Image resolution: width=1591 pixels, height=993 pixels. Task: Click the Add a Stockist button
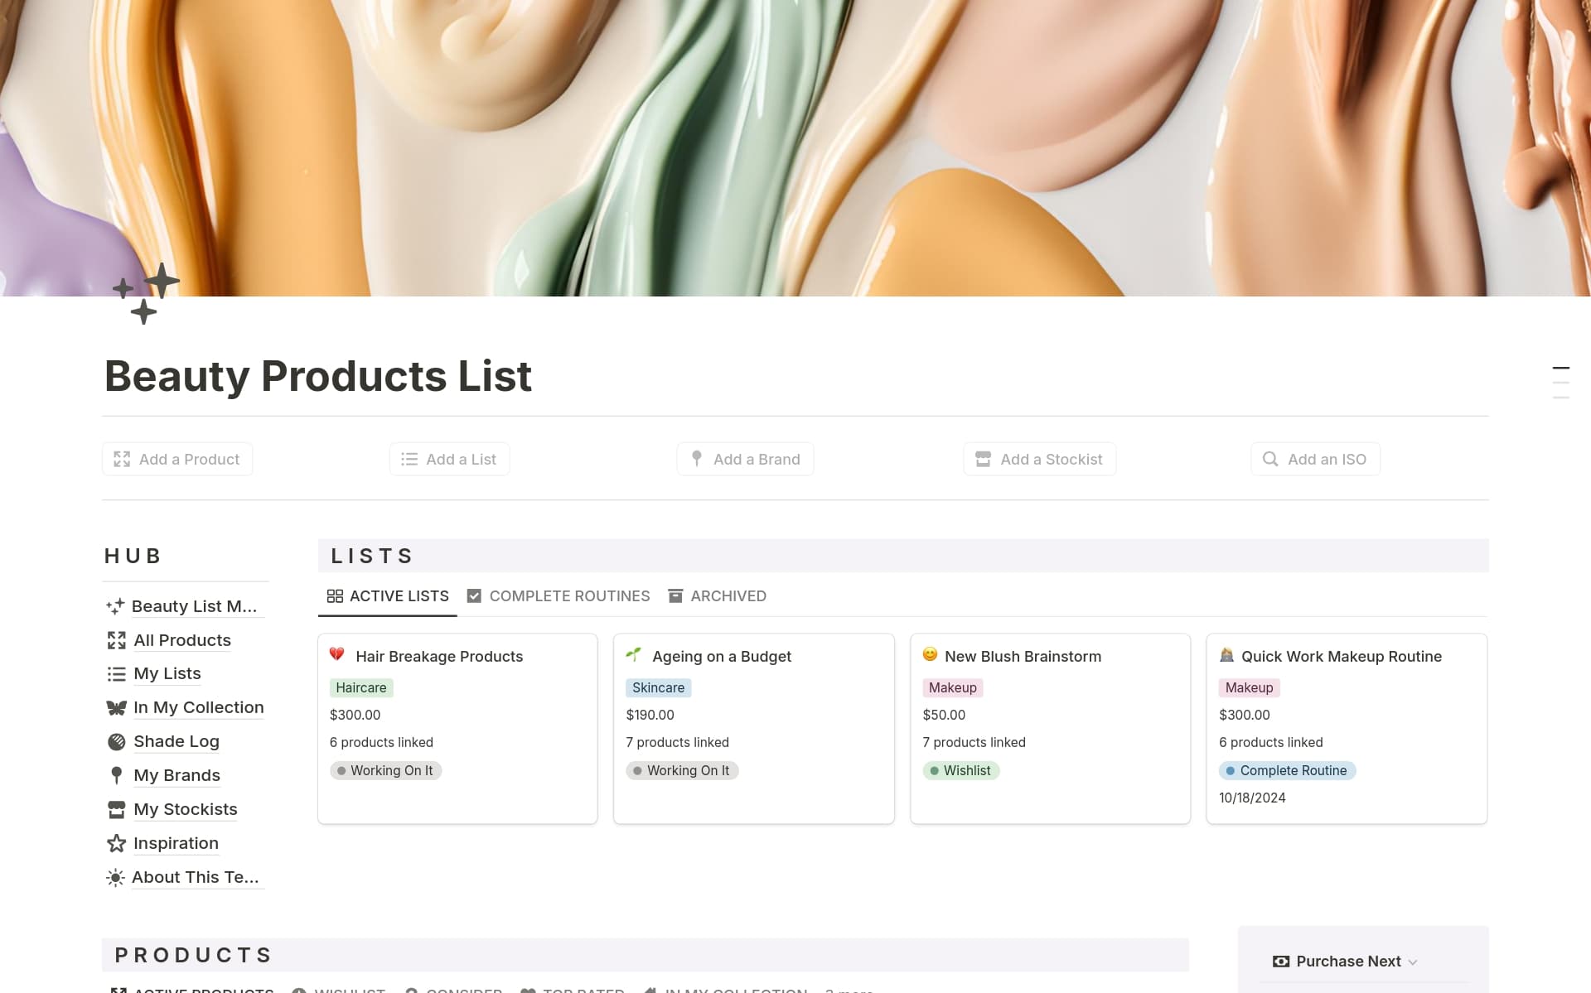1039,459
